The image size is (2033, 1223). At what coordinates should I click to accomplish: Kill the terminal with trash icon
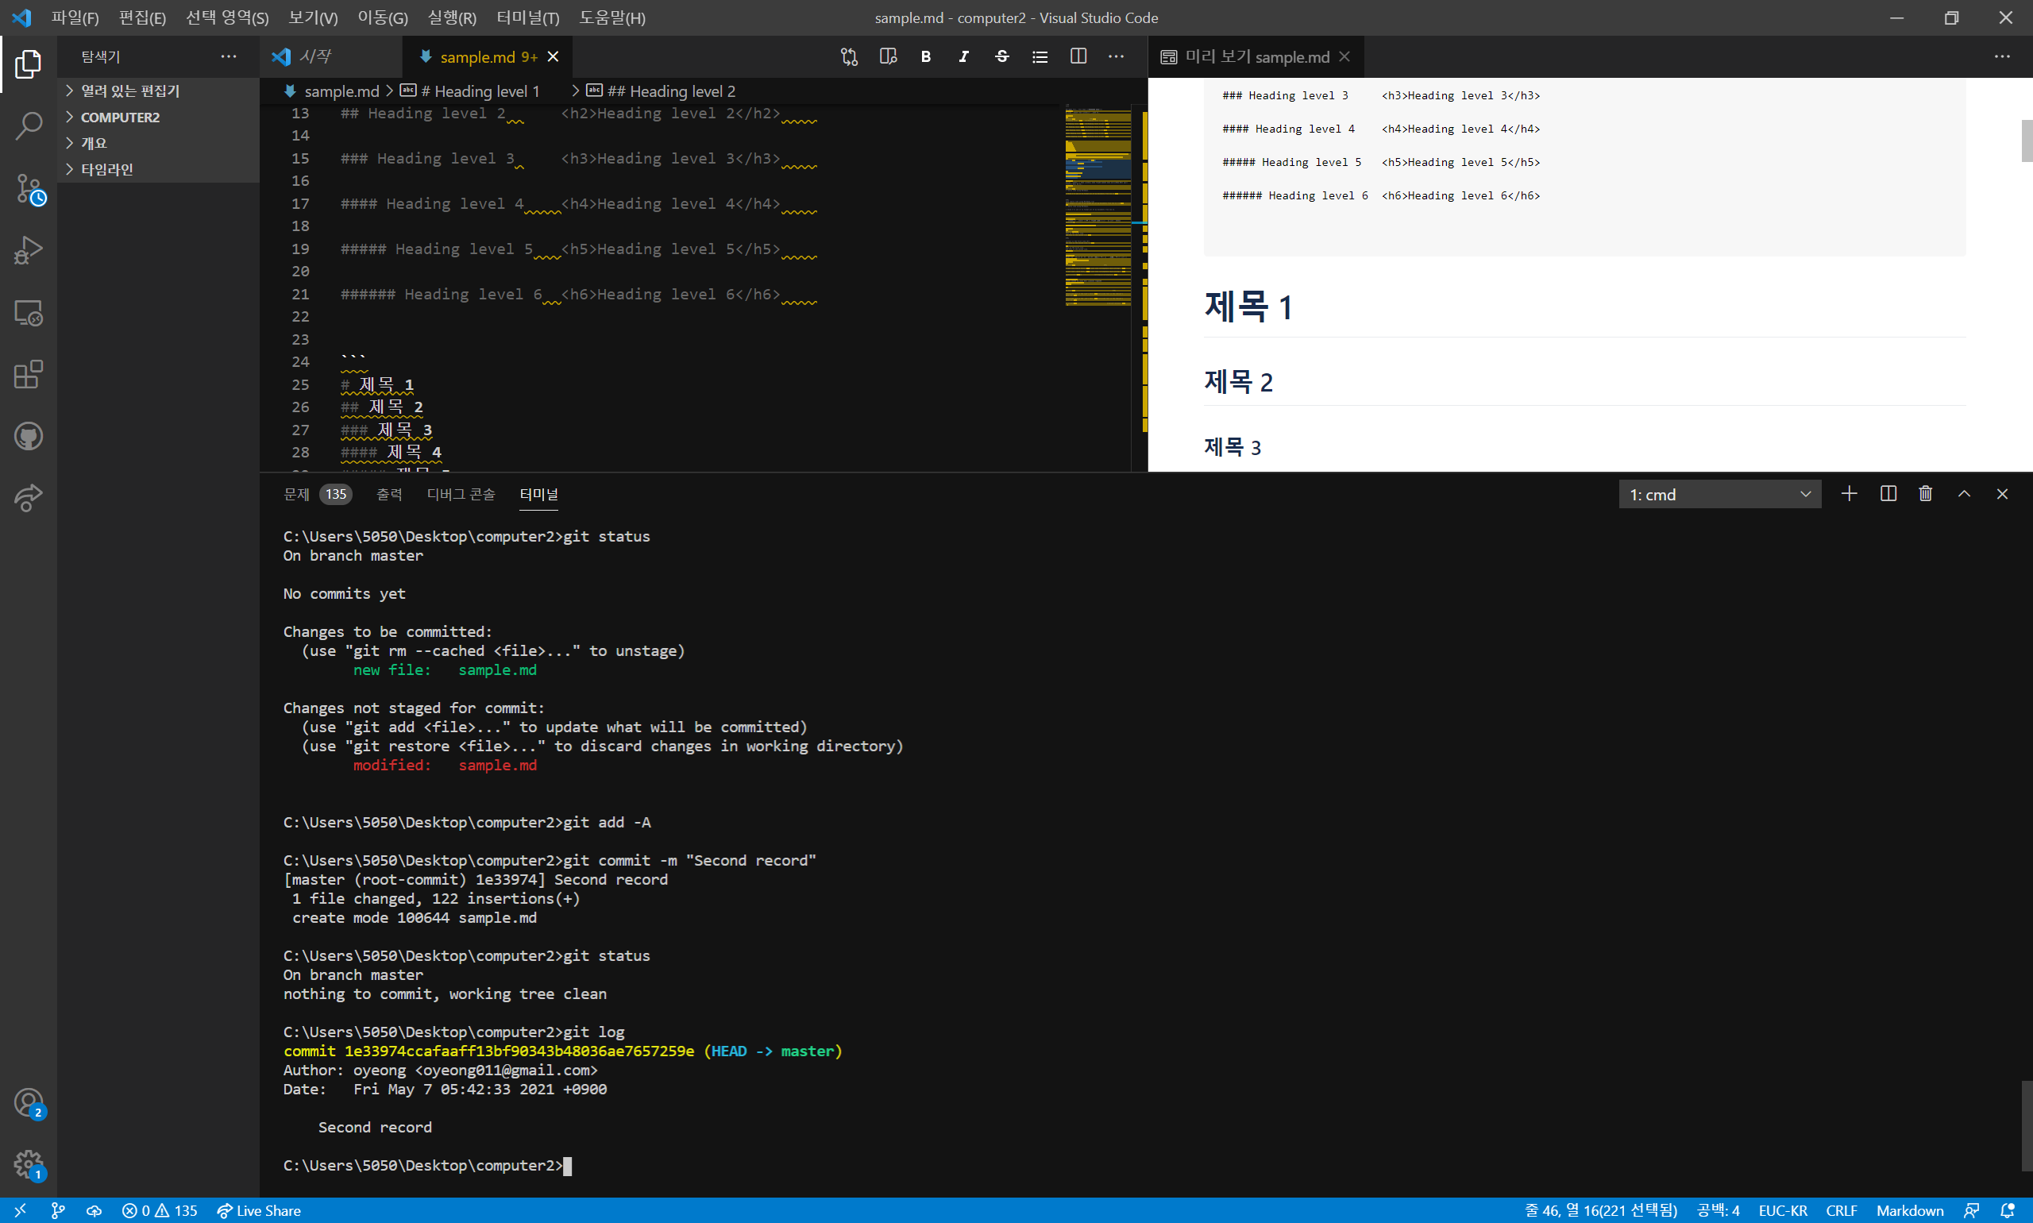(x=1925, y=494)
